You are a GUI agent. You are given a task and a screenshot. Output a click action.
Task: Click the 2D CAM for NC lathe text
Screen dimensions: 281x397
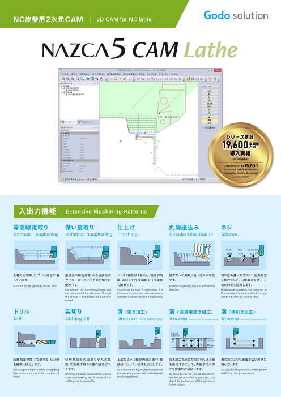tap(124, 19)
